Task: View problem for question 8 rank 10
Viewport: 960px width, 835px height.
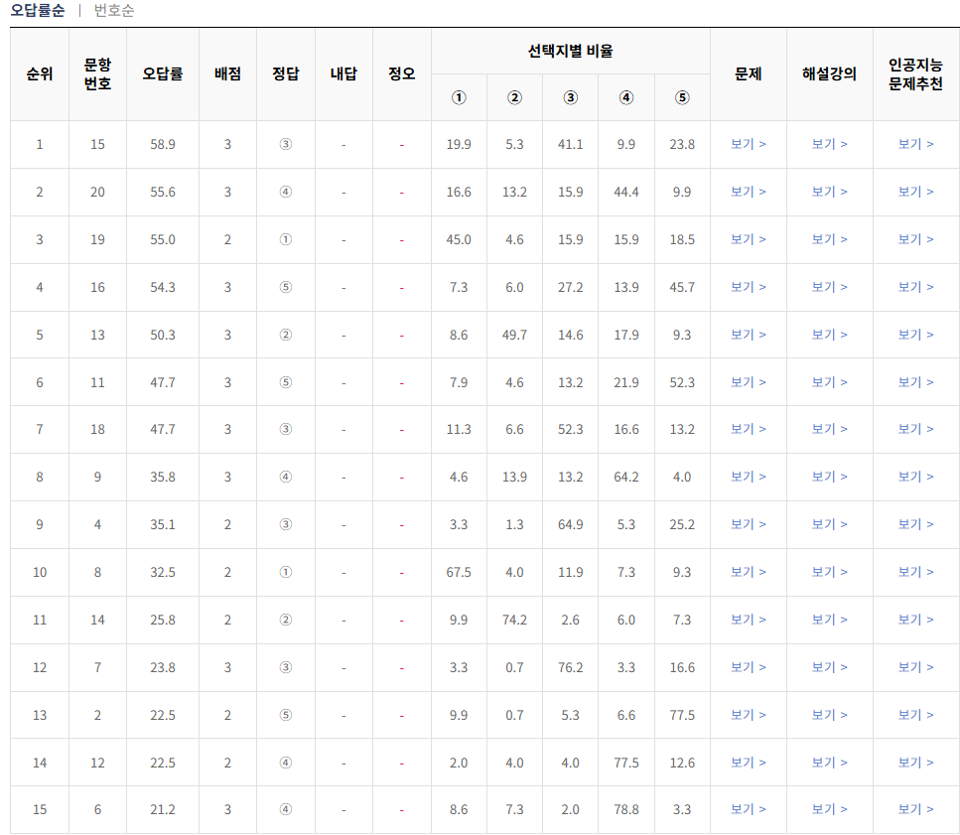Action: coord(748,572)
